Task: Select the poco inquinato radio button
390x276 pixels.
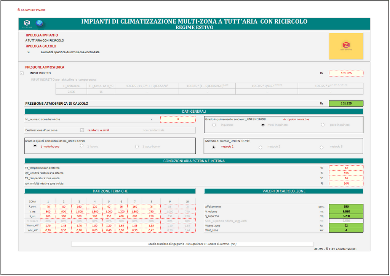Action: pyautogui.click(x=323, y=125)
